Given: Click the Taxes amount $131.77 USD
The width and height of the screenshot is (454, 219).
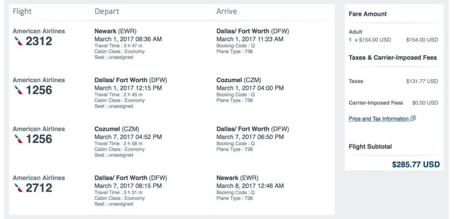Looking at the screenshot, I should pos(422,82).
